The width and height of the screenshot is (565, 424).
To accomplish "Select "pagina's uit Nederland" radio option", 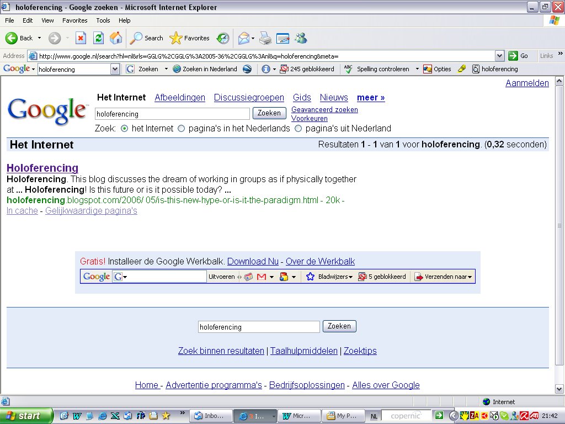I will pos(298,128).
